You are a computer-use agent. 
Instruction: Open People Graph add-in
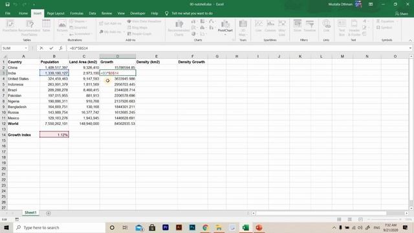coord(139,34)
